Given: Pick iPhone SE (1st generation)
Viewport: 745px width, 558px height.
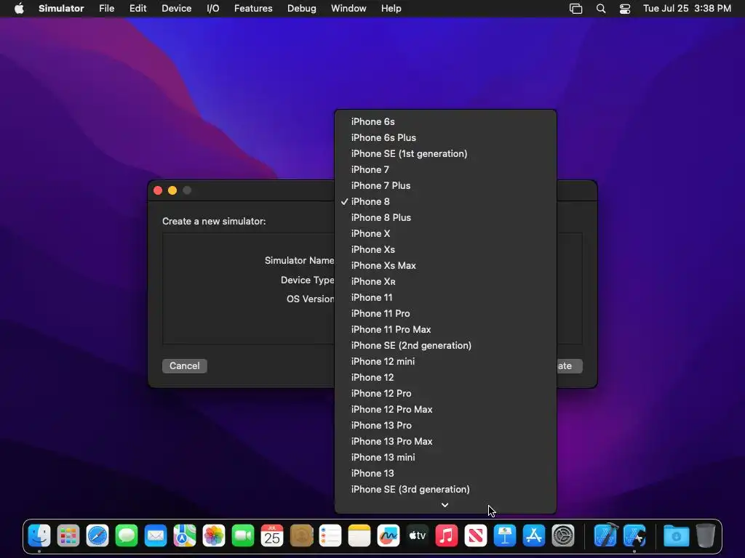Looking at the screenshot, I should tap(445, 154).
